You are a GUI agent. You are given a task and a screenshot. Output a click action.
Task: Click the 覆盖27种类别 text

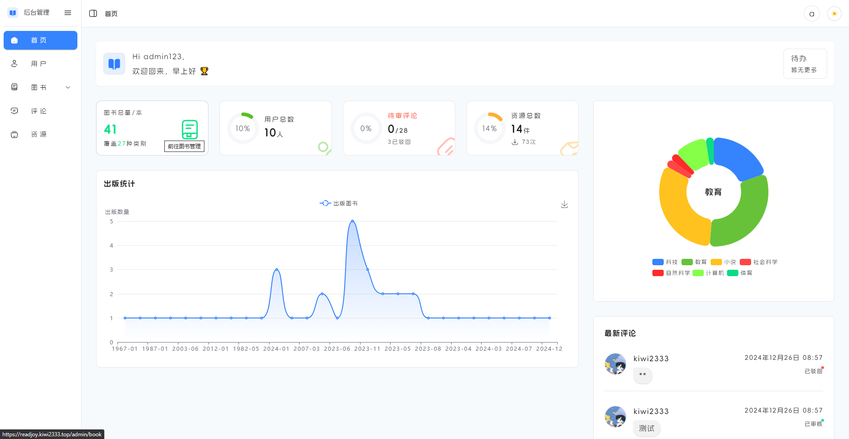125,143
